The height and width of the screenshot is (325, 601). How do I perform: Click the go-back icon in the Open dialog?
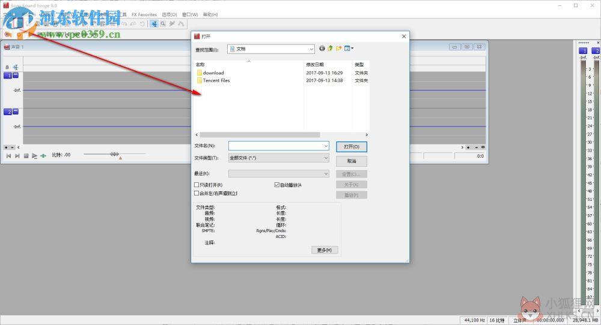click(x=322, y=49)
